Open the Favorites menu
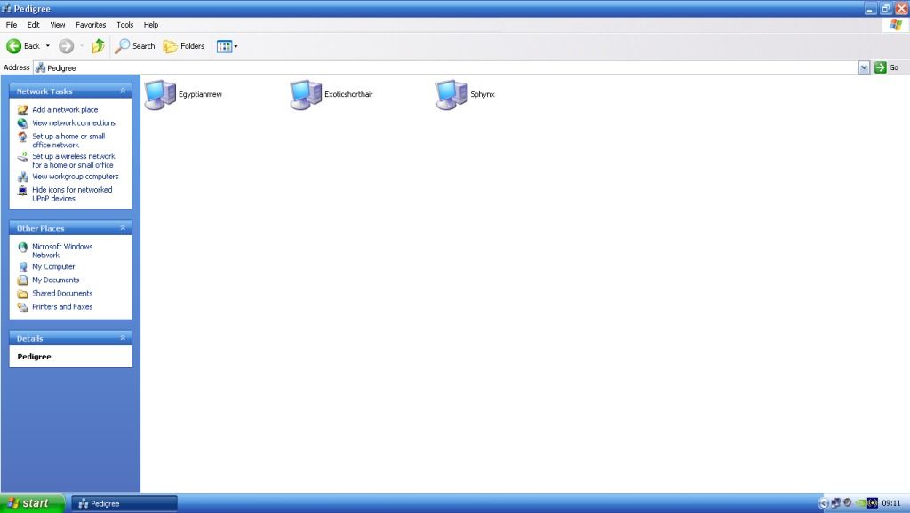The image size is (910, 513). (90, 25)
